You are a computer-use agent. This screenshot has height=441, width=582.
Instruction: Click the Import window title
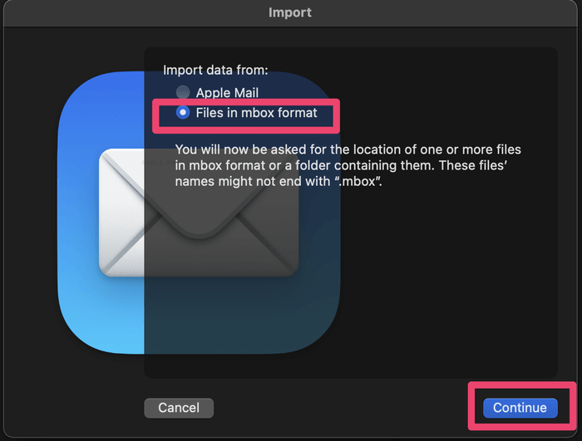(291, 12)
